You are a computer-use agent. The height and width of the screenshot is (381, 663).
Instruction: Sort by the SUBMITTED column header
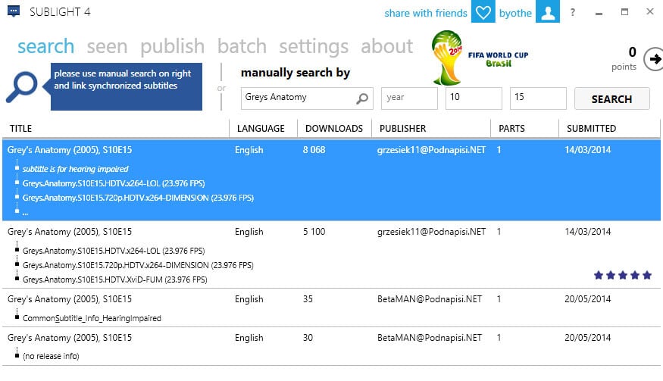(x=609, y=129)
